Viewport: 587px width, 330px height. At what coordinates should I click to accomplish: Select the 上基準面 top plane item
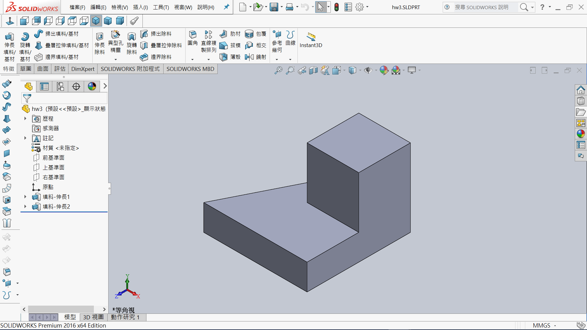[x=54, y=167]
